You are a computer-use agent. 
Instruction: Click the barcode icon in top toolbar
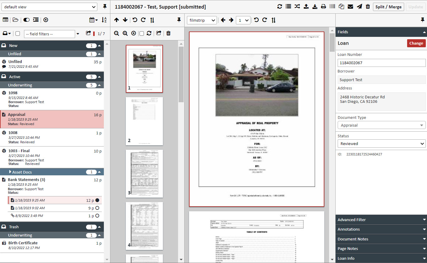332,7
